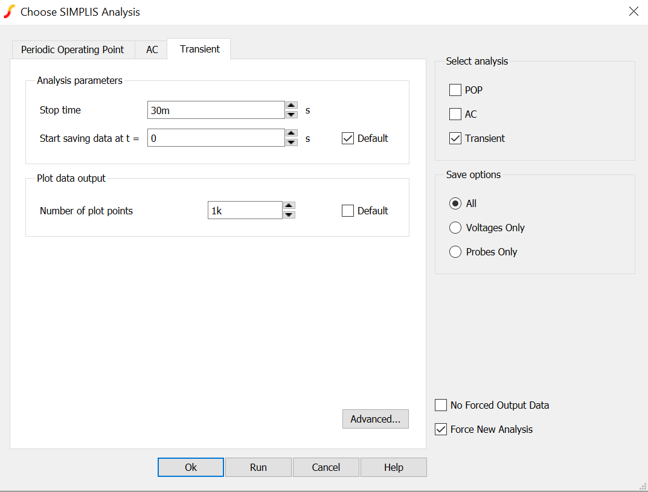This screenshot has height=492, width=648.
Task: Click the SIMPLIS logo icon in title bar
Action: click(10, 11)
